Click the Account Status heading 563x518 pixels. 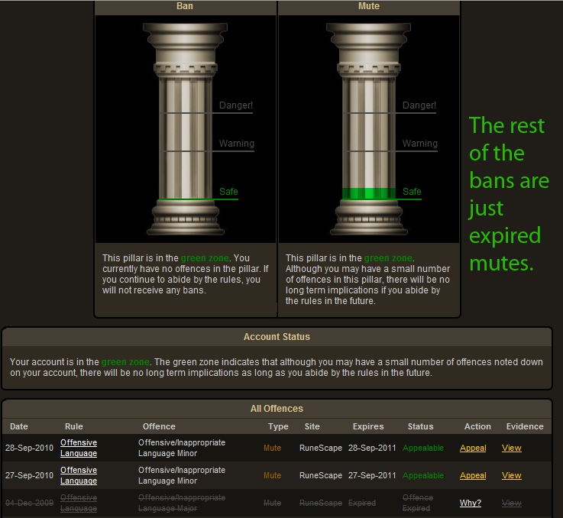tap(277, 337)
